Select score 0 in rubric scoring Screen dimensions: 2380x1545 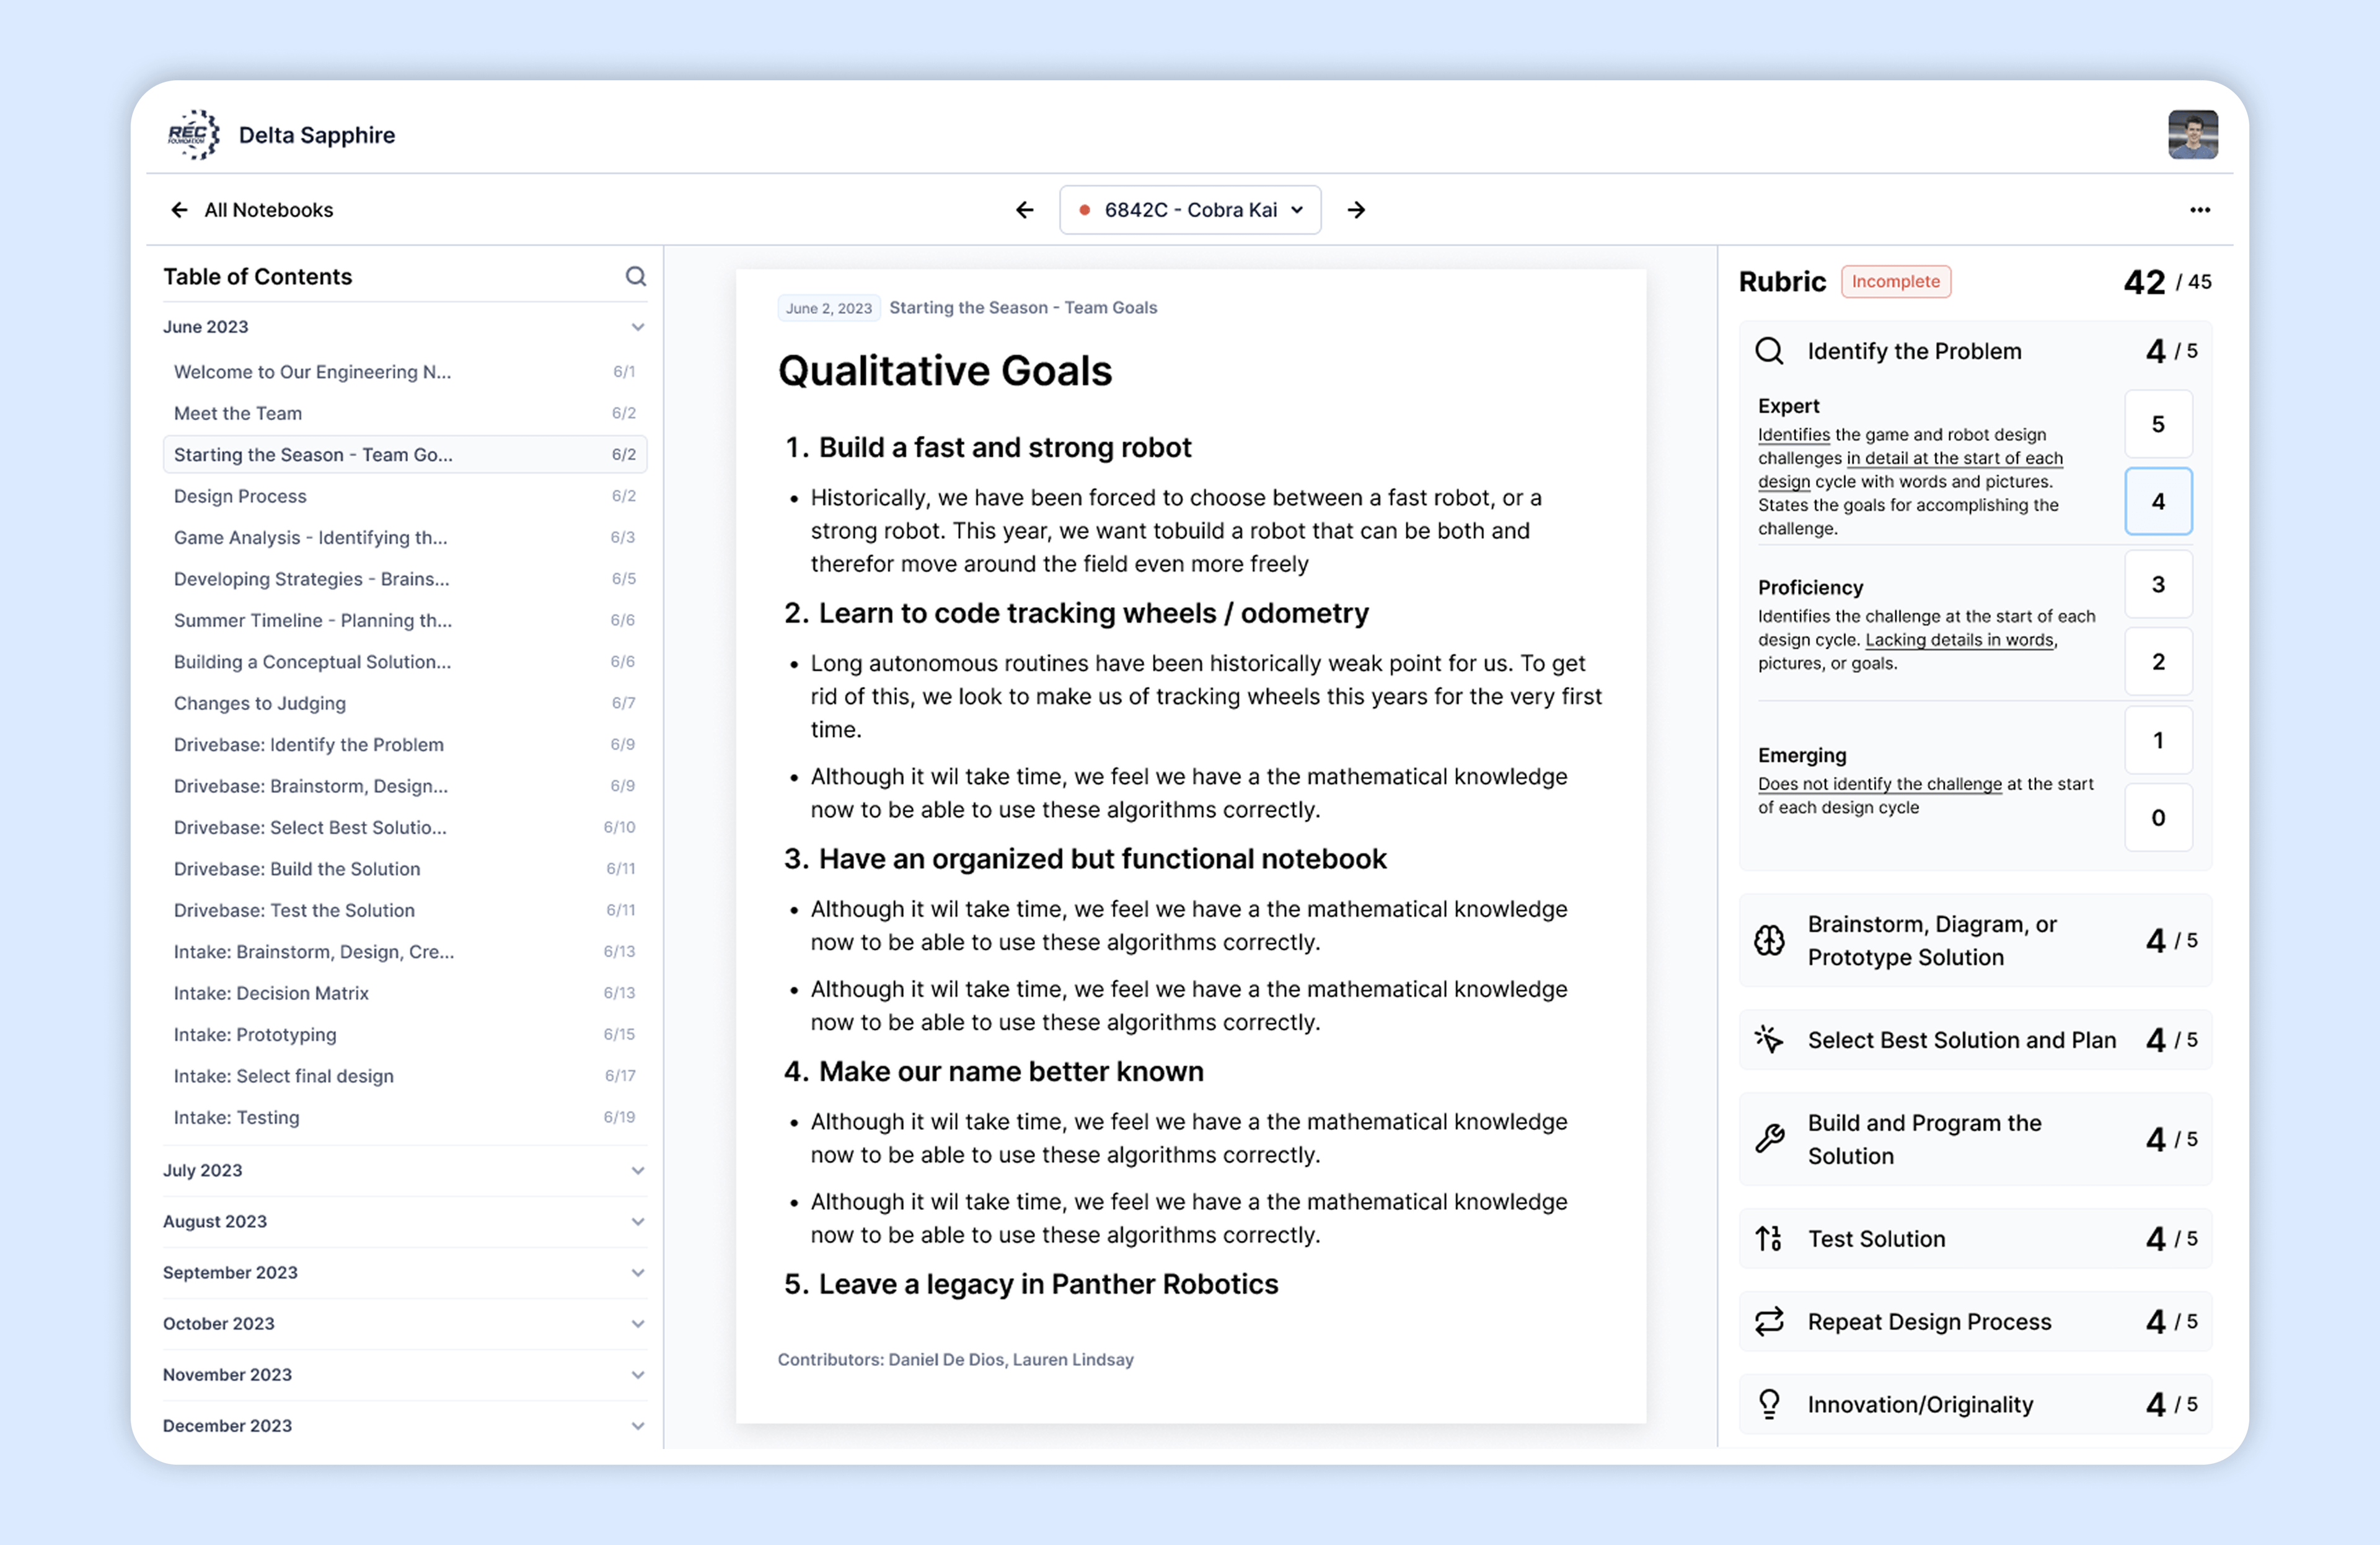pos(2157,818)
